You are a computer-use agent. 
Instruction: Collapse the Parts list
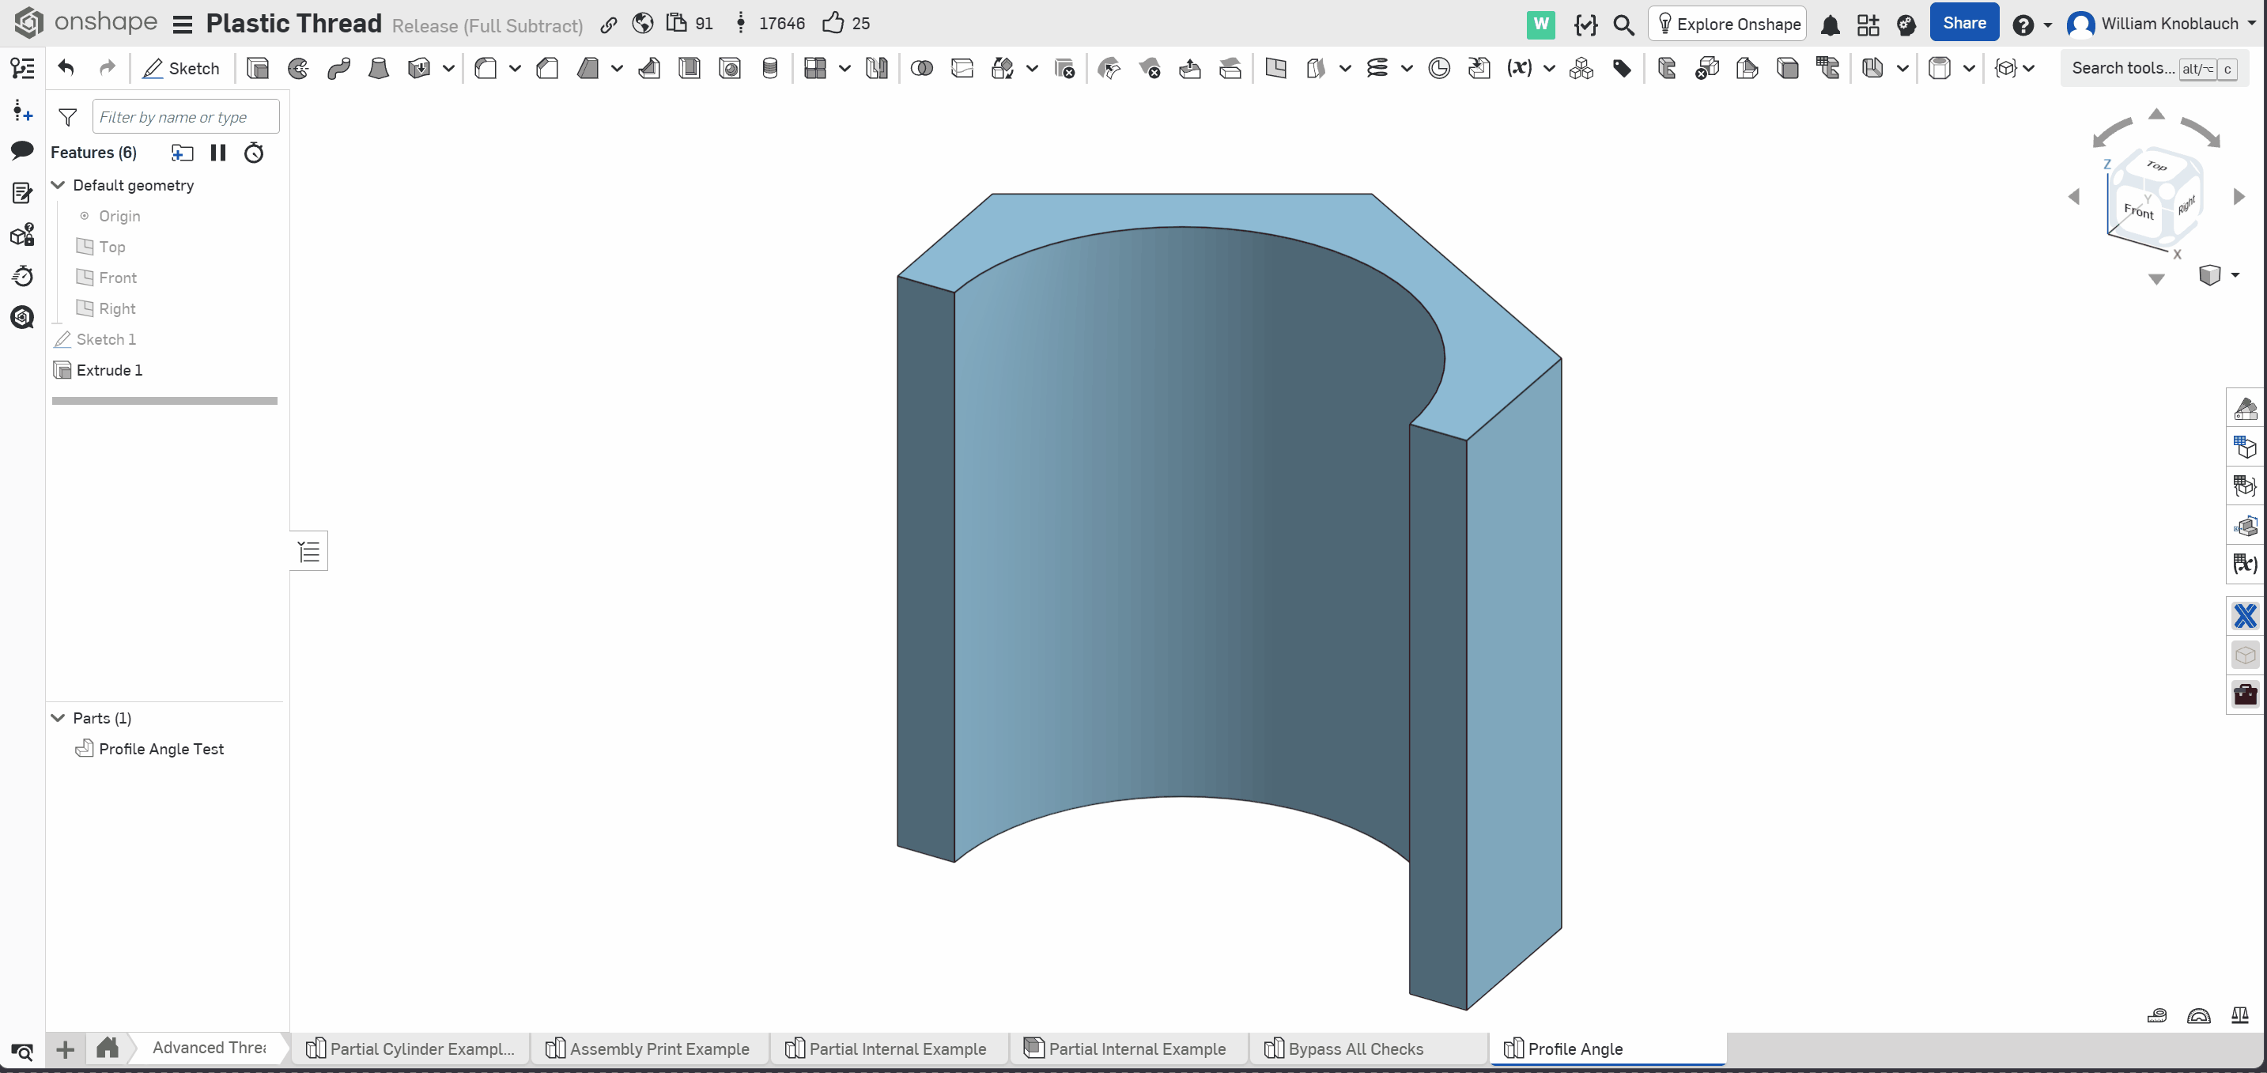click(58, 717)
